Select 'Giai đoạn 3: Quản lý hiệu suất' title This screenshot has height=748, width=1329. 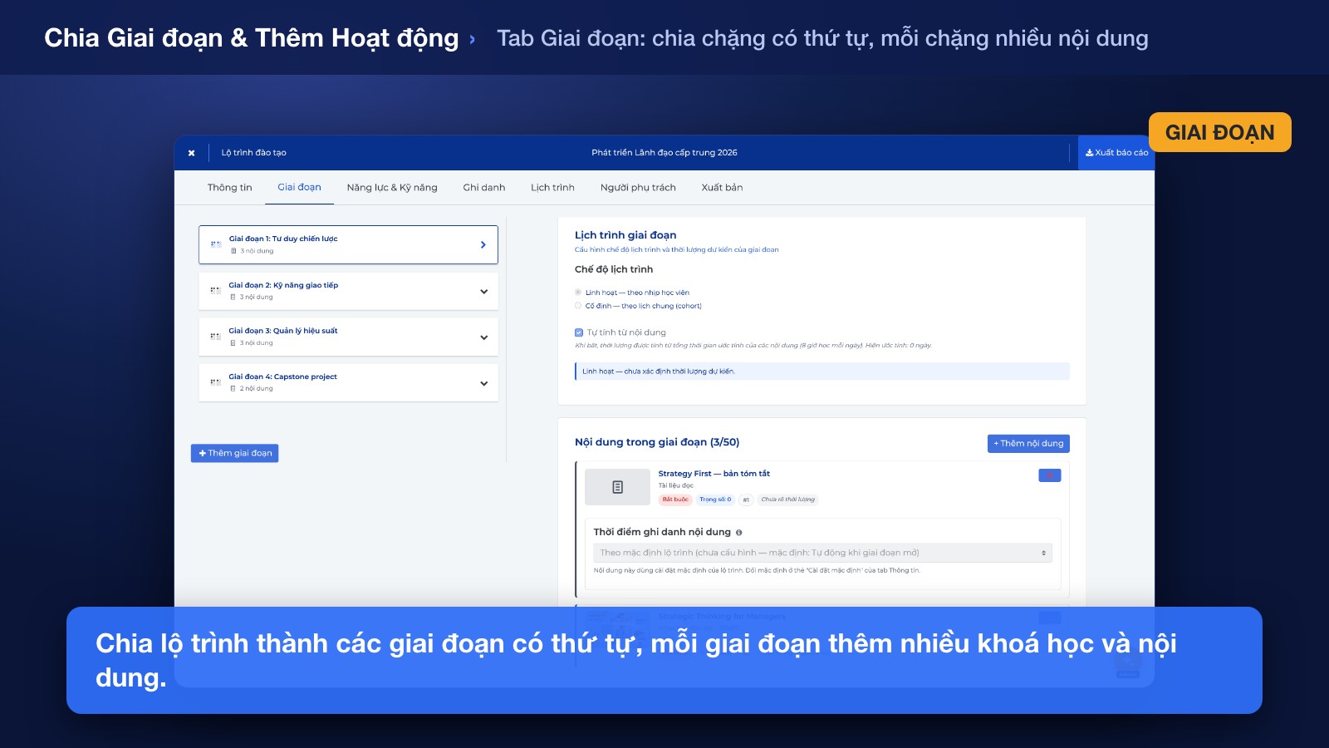pos(283,331)
